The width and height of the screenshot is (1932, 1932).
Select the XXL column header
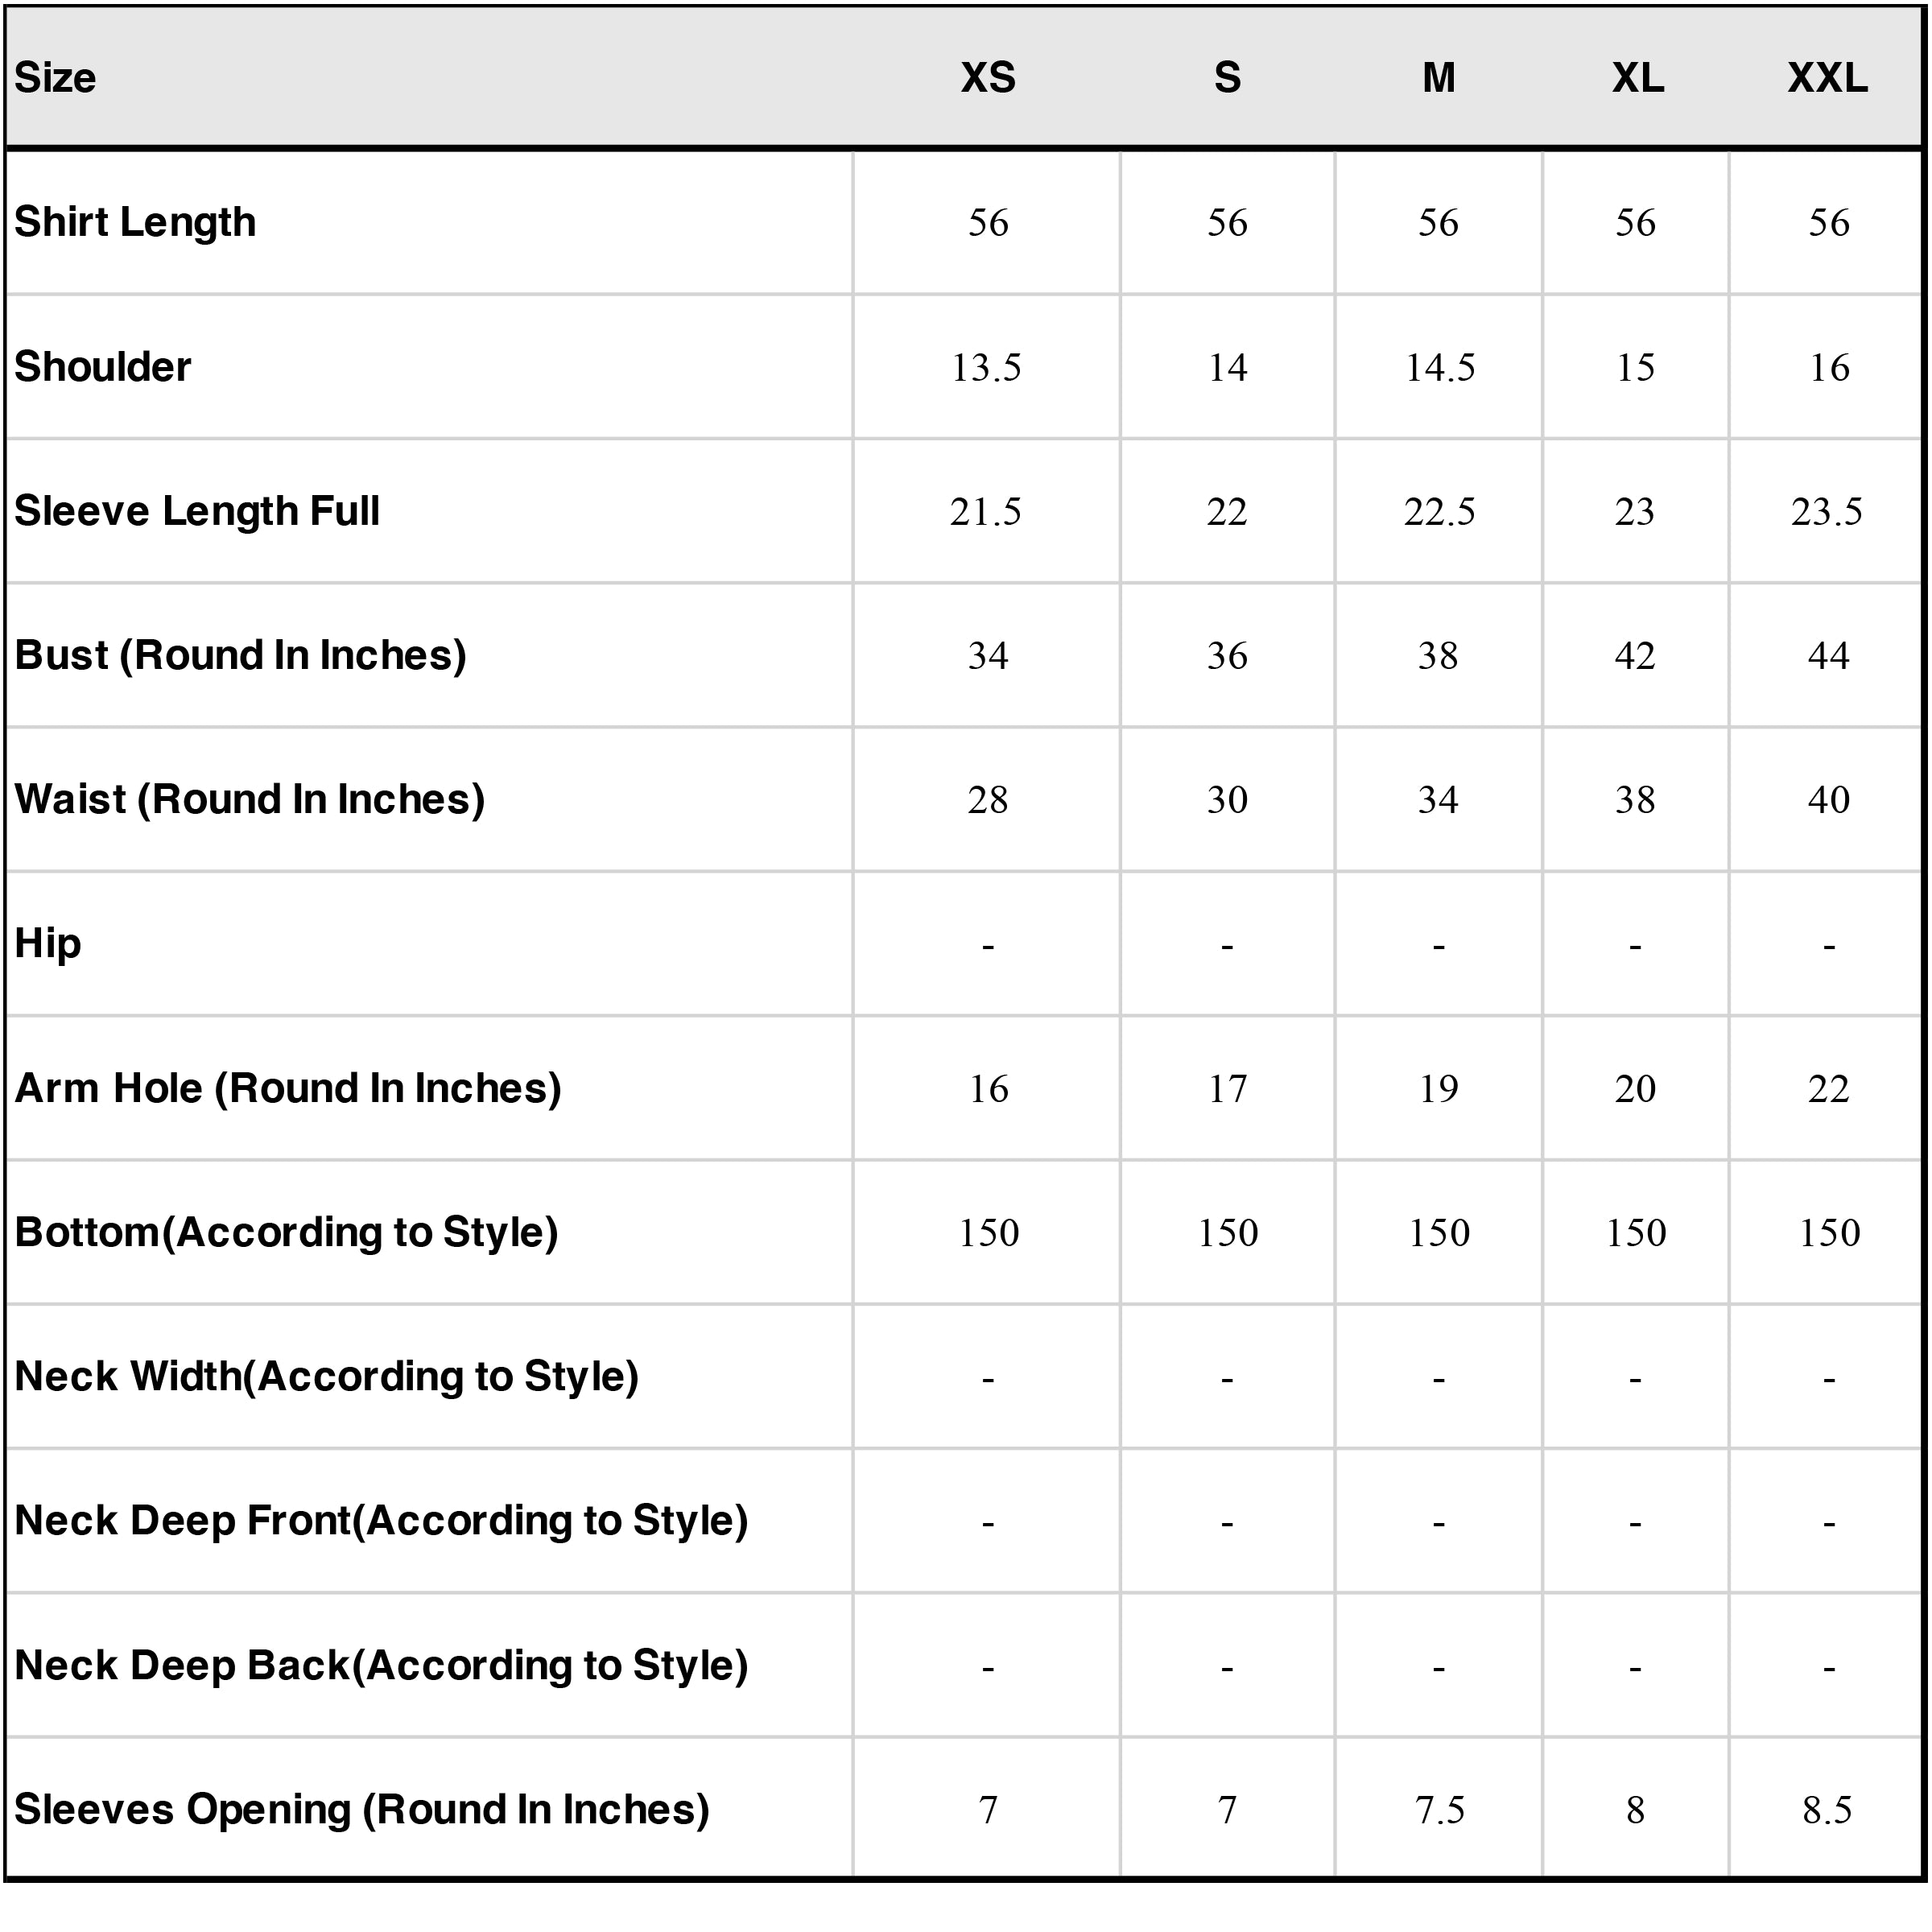point(1827,78)
